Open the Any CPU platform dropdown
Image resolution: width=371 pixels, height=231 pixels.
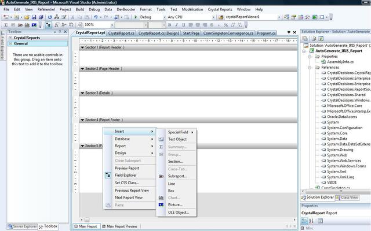[213, 17]
